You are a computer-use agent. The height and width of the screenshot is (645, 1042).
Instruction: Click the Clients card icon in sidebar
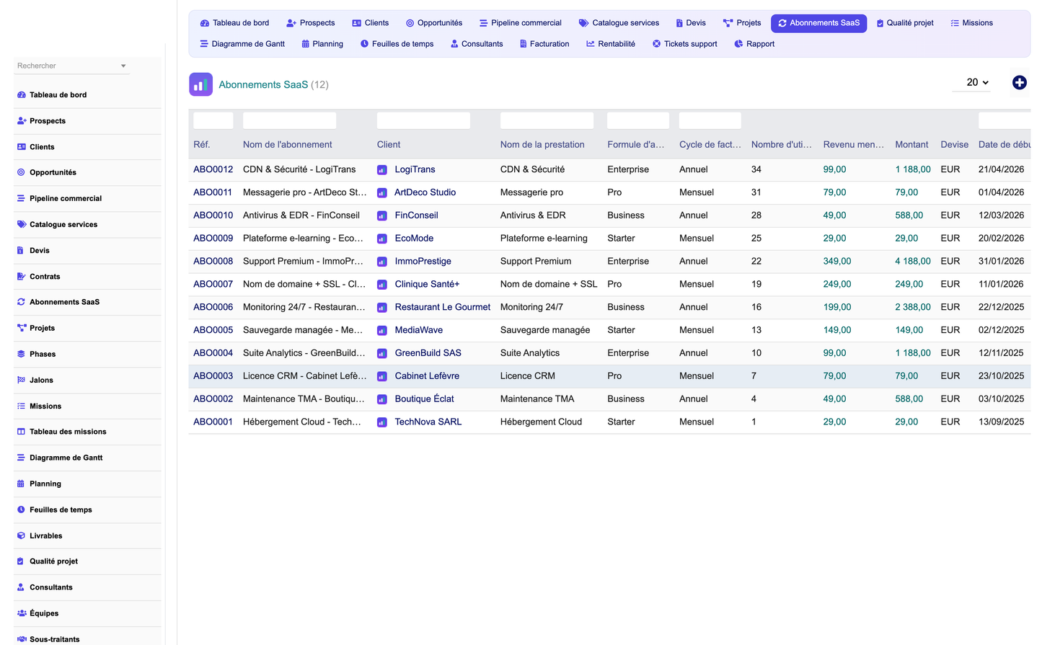[21, 147]
